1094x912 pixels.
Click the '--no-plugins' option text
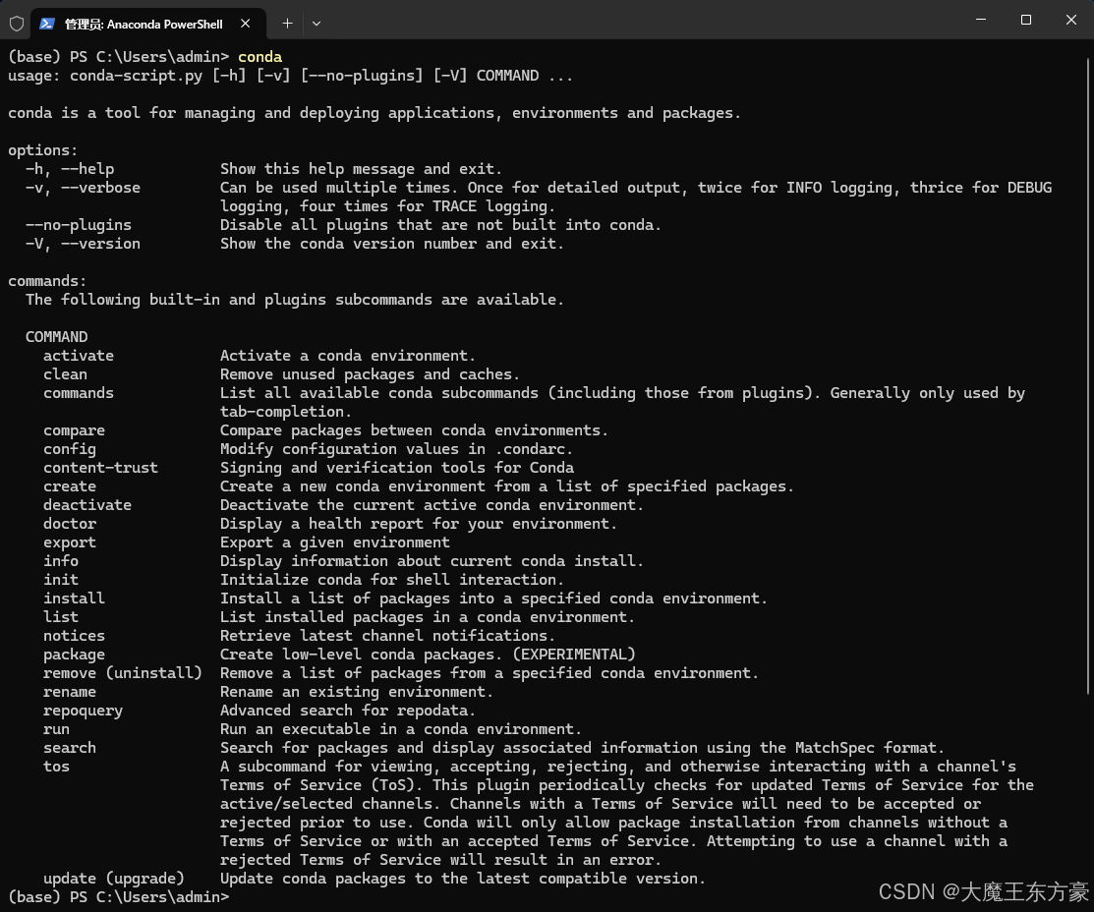point(79,225)
